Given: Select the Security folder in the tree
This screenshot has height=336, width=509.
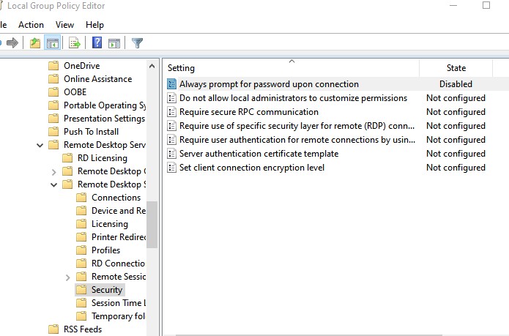Looking at the screenshot, I should [x=106, y=290].
